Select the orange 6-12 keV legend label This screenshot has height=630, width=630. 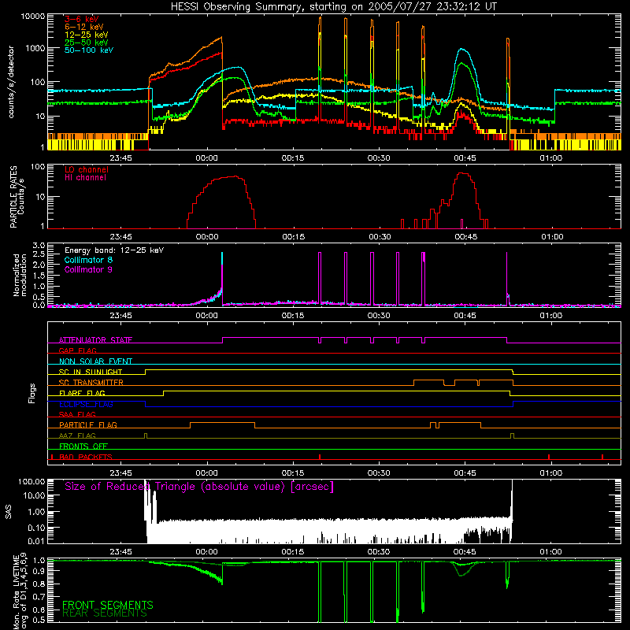pyautogui.click(x=84, y=27)
